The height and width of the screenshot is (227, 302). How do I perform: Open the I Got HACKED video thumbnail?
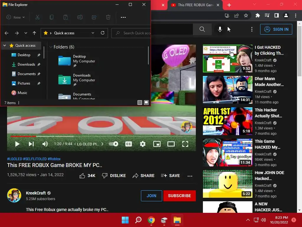(x=228, y=59)
